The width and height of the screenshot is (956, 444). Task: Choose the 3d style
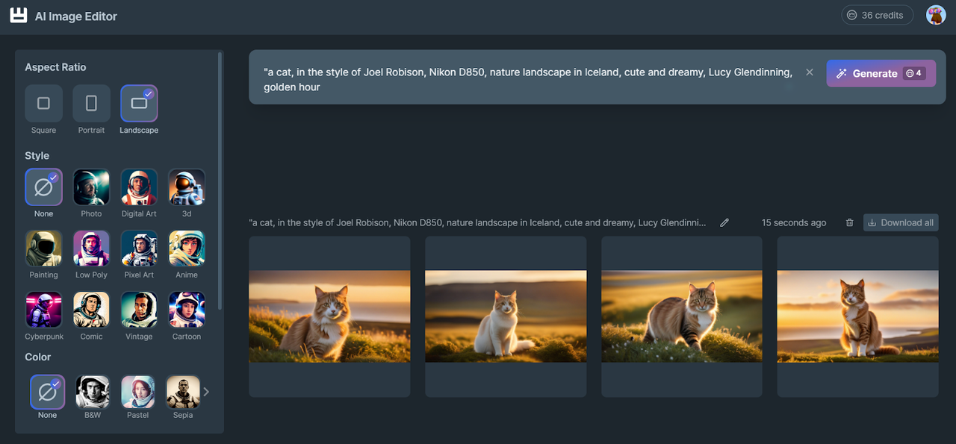[187, 187]
